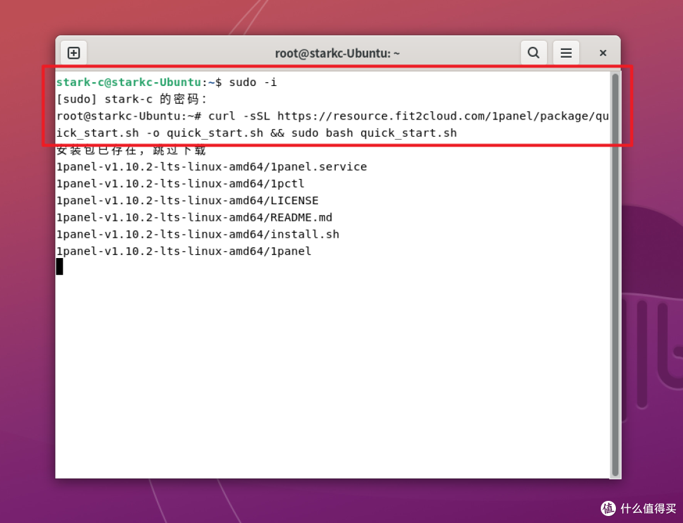Click the terminal block cursor
683x523 pixels.
59,266
